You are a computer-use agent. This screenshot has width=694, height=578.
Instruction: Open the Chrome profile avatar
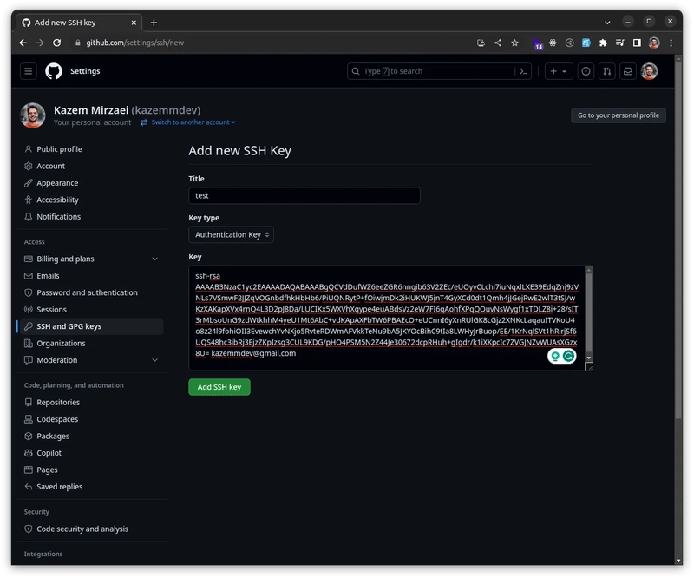tap(654, 43)
